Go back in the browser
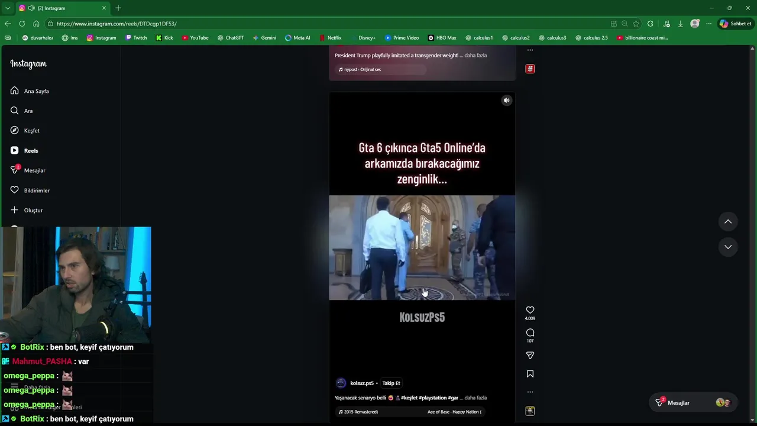Image resolution: width=757 pixels, height=426 pixels. pos(8,24)
